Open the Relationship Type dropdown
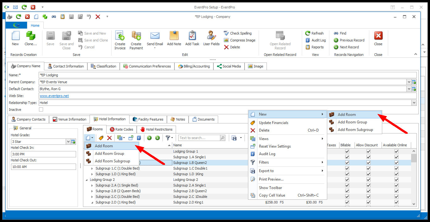The image size is (430, 222). [414, 103]
